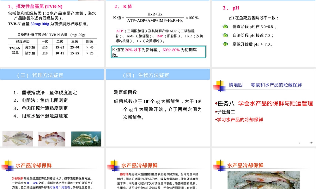Click the pink ATP abbreviation
This screenshot has height=189, width=316.
coord(119,31)
